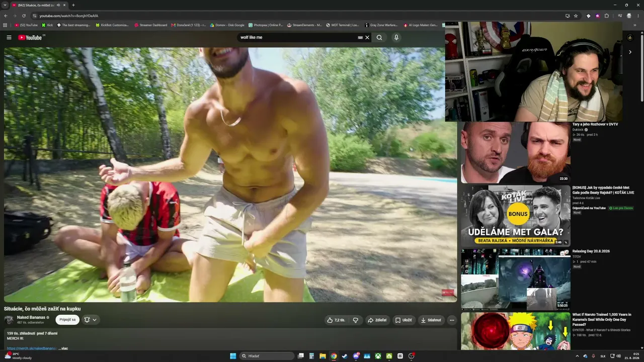Open the YouTube page's next-arrow at top right
The width and height of the screenshot is (644, 362).
point(630,52)
